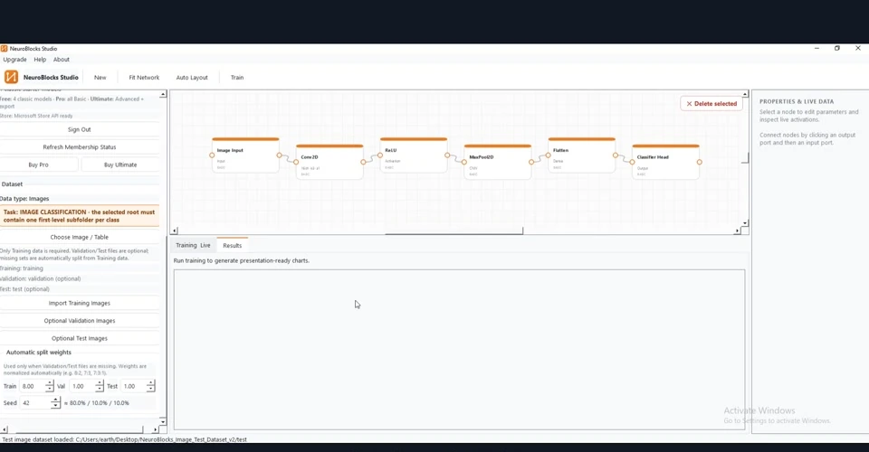The image size is (869, 452).
Task: Select the Conv2D node block
Action: 329,162
